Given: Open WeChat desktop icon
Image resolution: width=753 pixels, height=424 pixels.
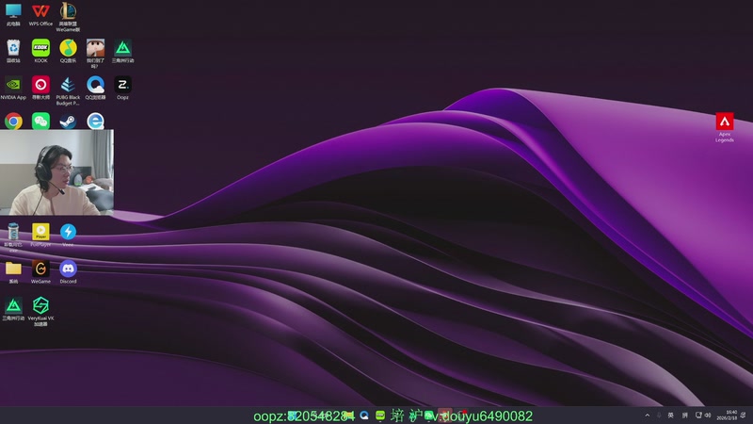Looking at the screenshot, I should pyautogui.click(x=40, y=122).
